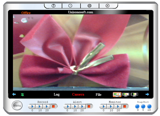Go to previous camera with left arrow
Screen dimensions: 160x116
pyautogui.click(x=14, y=94)
